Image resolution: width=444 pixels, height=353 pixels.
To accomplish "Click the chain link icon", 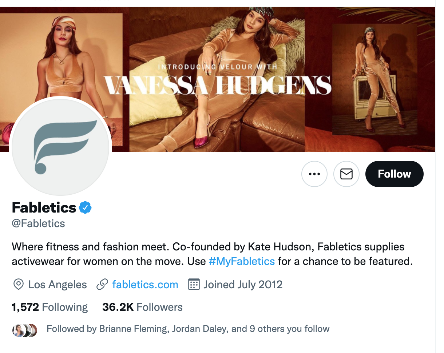I will [102, 285].
